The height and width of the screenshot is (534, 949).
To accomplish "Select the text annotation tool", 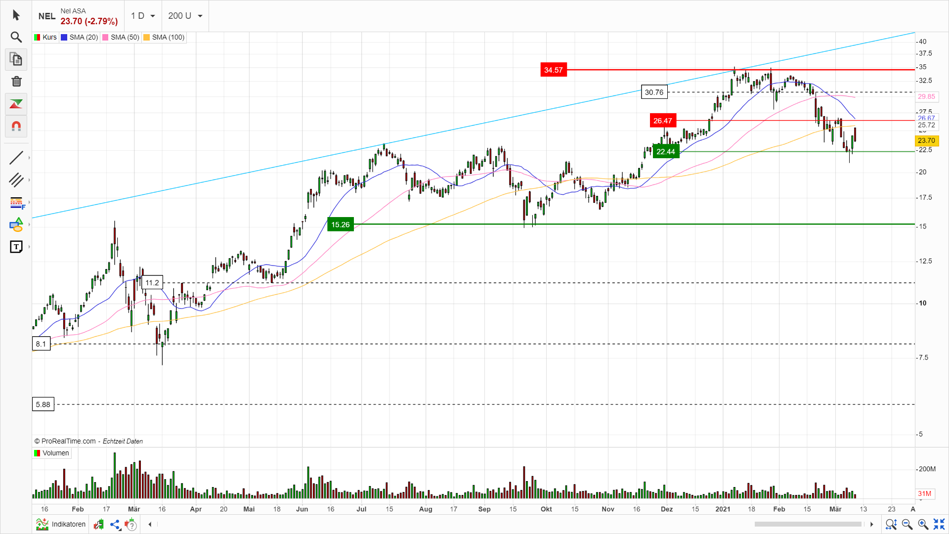I will click(x=16, y=247).
